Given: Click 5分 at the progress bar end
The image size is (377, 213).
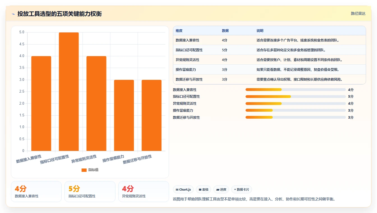Looking at the screenshot, I should [x=351, y=97].
